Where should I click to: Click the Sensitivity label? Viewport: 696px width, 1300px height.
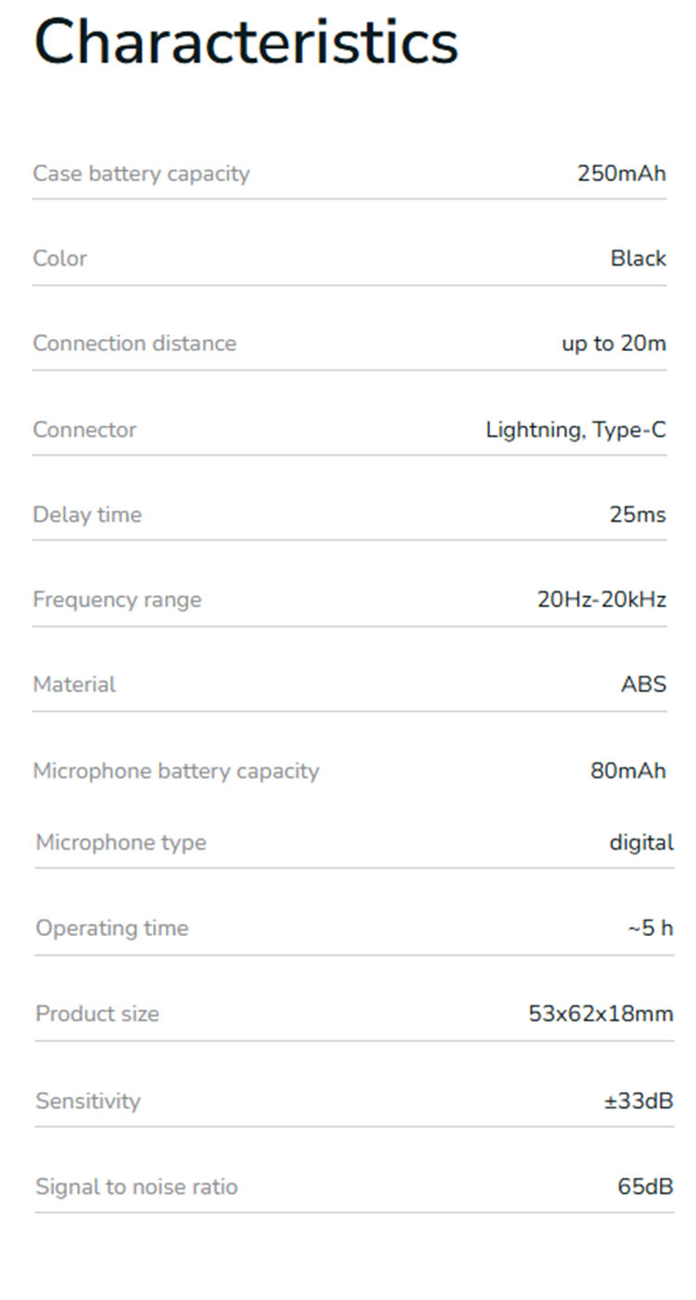coord(88,1101)
